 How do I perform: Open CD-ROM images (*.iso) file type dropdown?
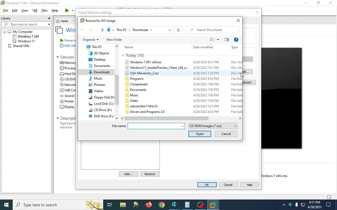(x=213, y=126)
